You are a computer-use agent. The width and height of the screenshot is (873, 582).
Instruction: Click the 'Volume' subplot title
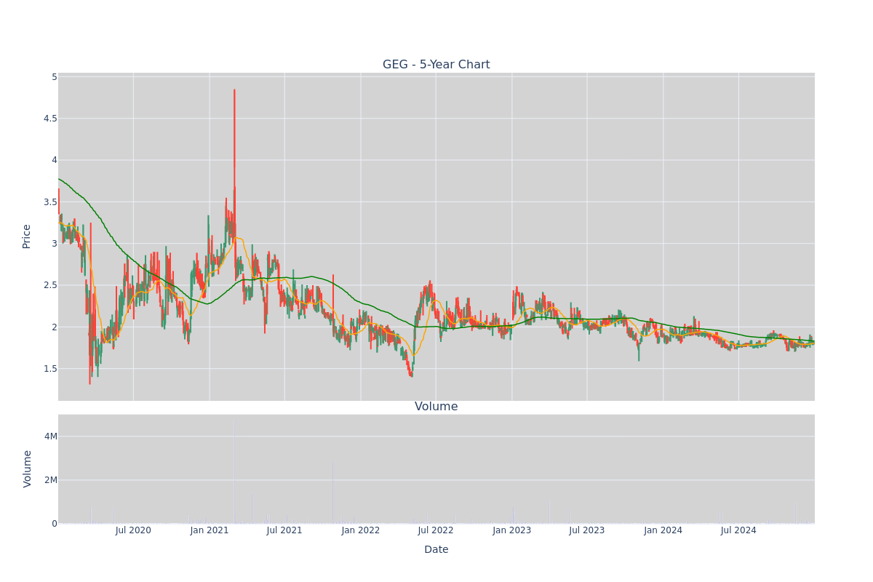point(436,407)
